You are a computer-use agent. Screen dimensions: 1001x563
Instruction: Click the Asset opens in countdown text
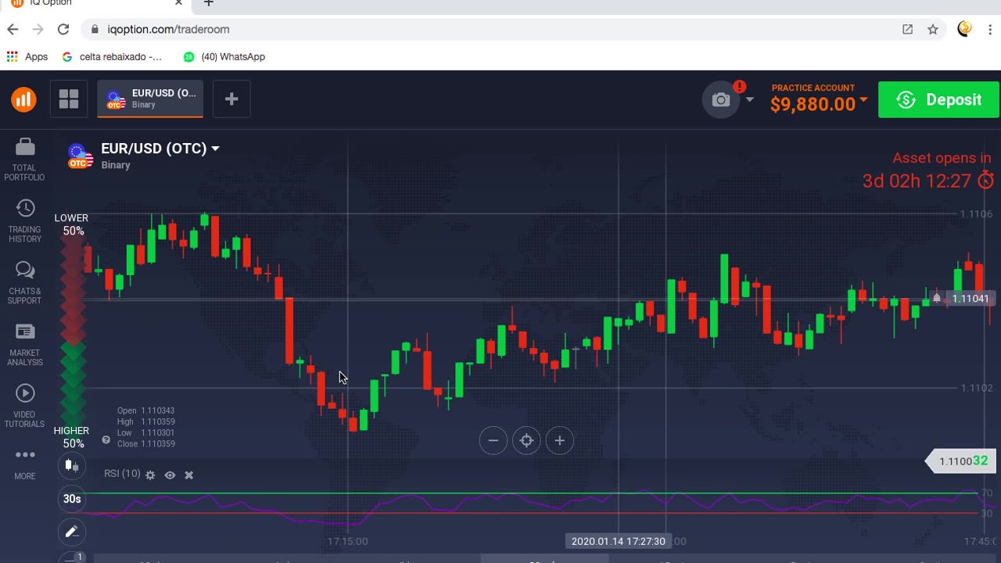pos(942,158)
